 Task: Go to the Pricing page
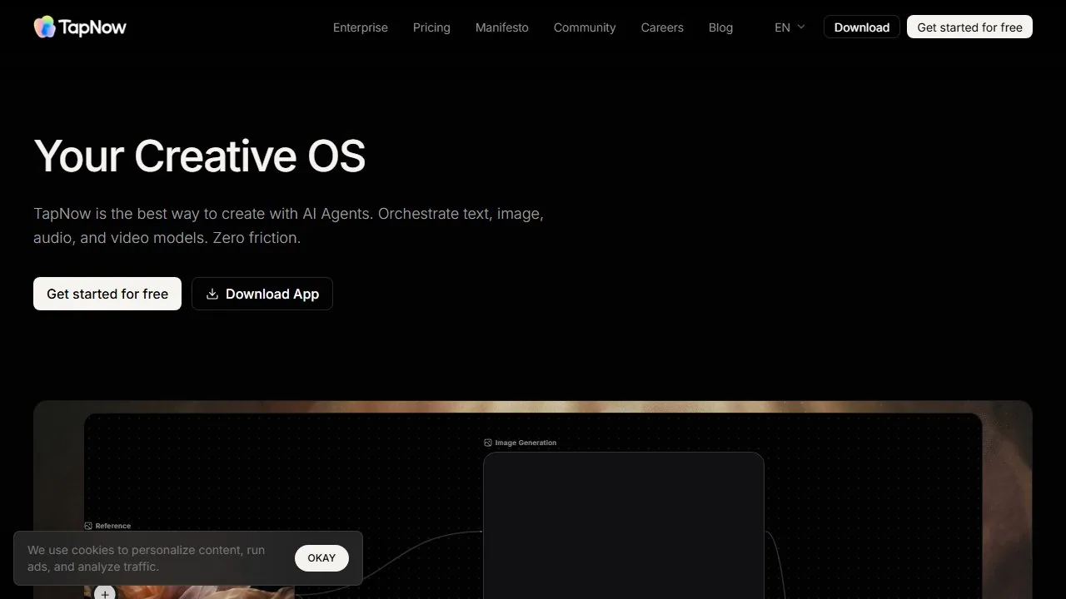[431, 27]
